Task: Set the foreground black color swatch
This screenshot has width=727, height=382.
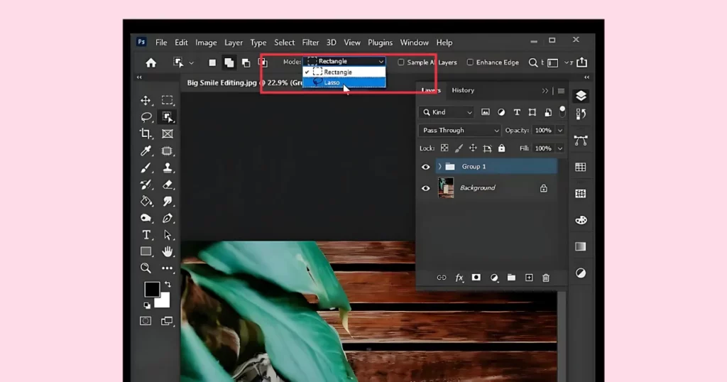Action: pos(152,289)
